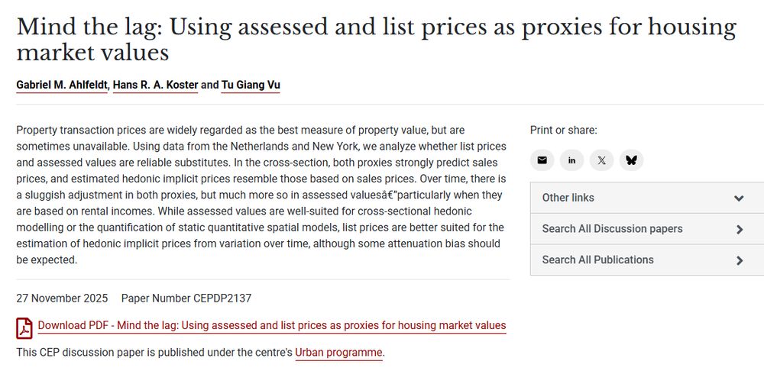Share the paper on Bluesky butterfly icon

(x=631, y=160)
